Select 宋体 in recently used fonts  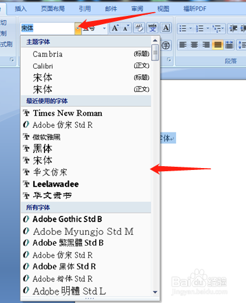[x=86, y=160]
